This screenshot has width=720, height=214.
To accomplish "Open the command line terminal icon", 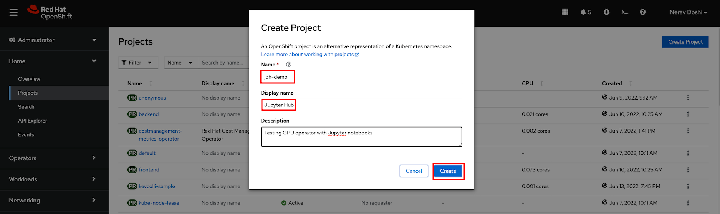I will [x=624, y=12].
